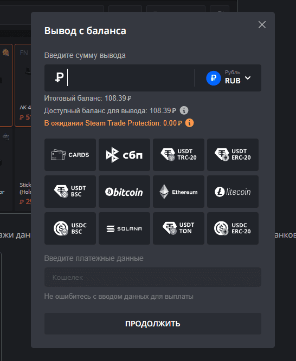Click the blue ruble currency icon
Image resolution: width=296 pixels, height=361 pixels.
(214, 78)
